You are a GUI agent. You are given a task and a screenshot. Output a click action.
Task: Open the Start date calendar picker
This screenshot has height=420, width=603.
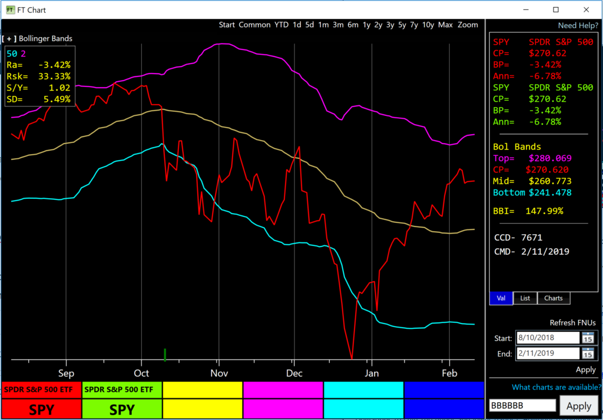click(x=588, y=337)
